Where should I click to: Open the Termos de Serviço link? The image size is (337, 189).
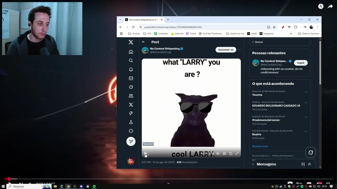click(x=260, y=156)
